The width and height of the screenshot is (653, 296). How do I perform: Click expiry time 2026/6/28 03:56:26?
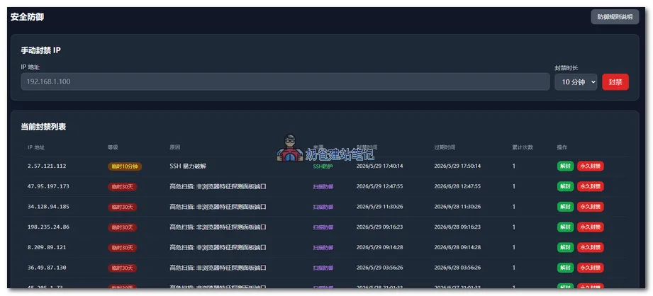click(457, 268)
